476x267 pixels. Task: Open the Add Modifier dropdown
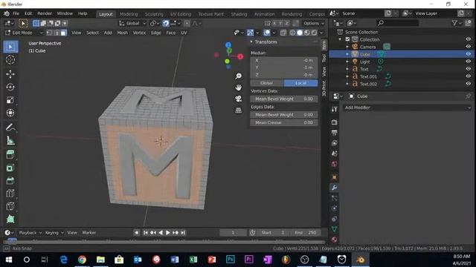click(408, 108)
